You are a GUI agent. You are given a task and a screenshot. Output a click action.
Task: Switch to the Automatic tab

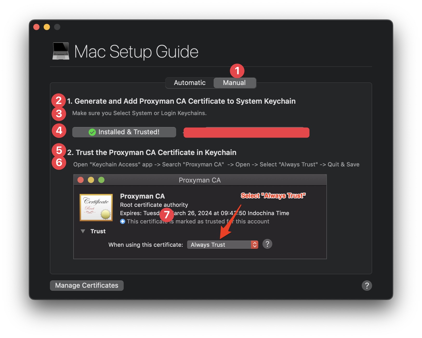189,83
